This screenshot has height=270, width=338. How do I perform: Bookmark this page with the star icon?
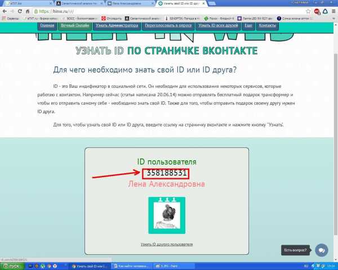[308, 11]
